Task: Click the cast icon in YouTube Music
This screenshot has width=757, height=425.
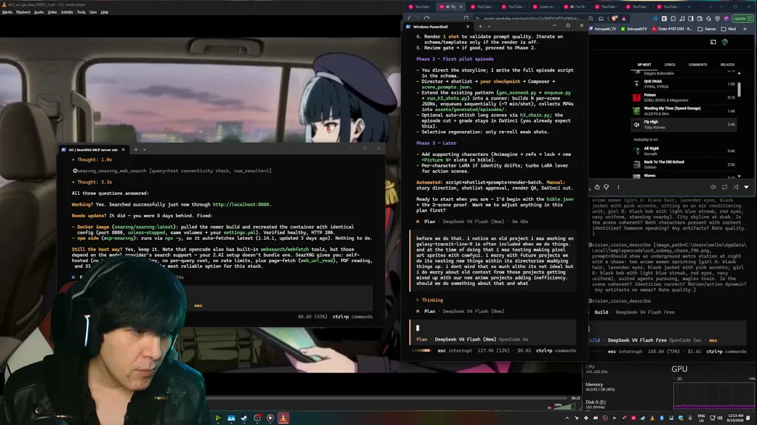Action: 713,42
